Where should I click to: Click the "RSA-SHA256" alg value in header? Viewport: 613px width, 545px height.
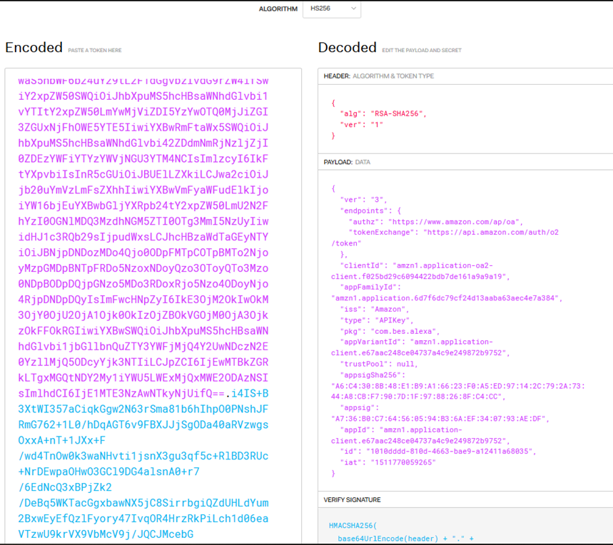pos(397,113)
